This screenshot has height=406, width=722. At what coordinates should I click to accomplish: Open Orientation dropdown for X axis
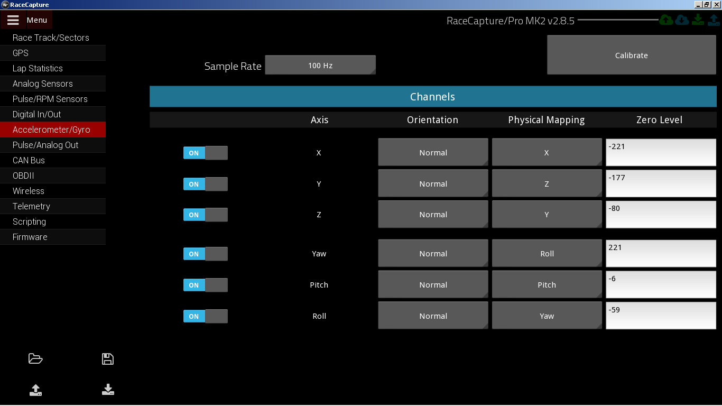click(x=433, y=152)
